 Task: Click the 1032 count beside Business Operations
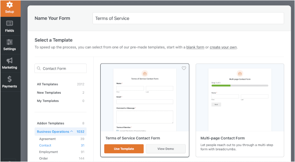[x=80, y=131]
